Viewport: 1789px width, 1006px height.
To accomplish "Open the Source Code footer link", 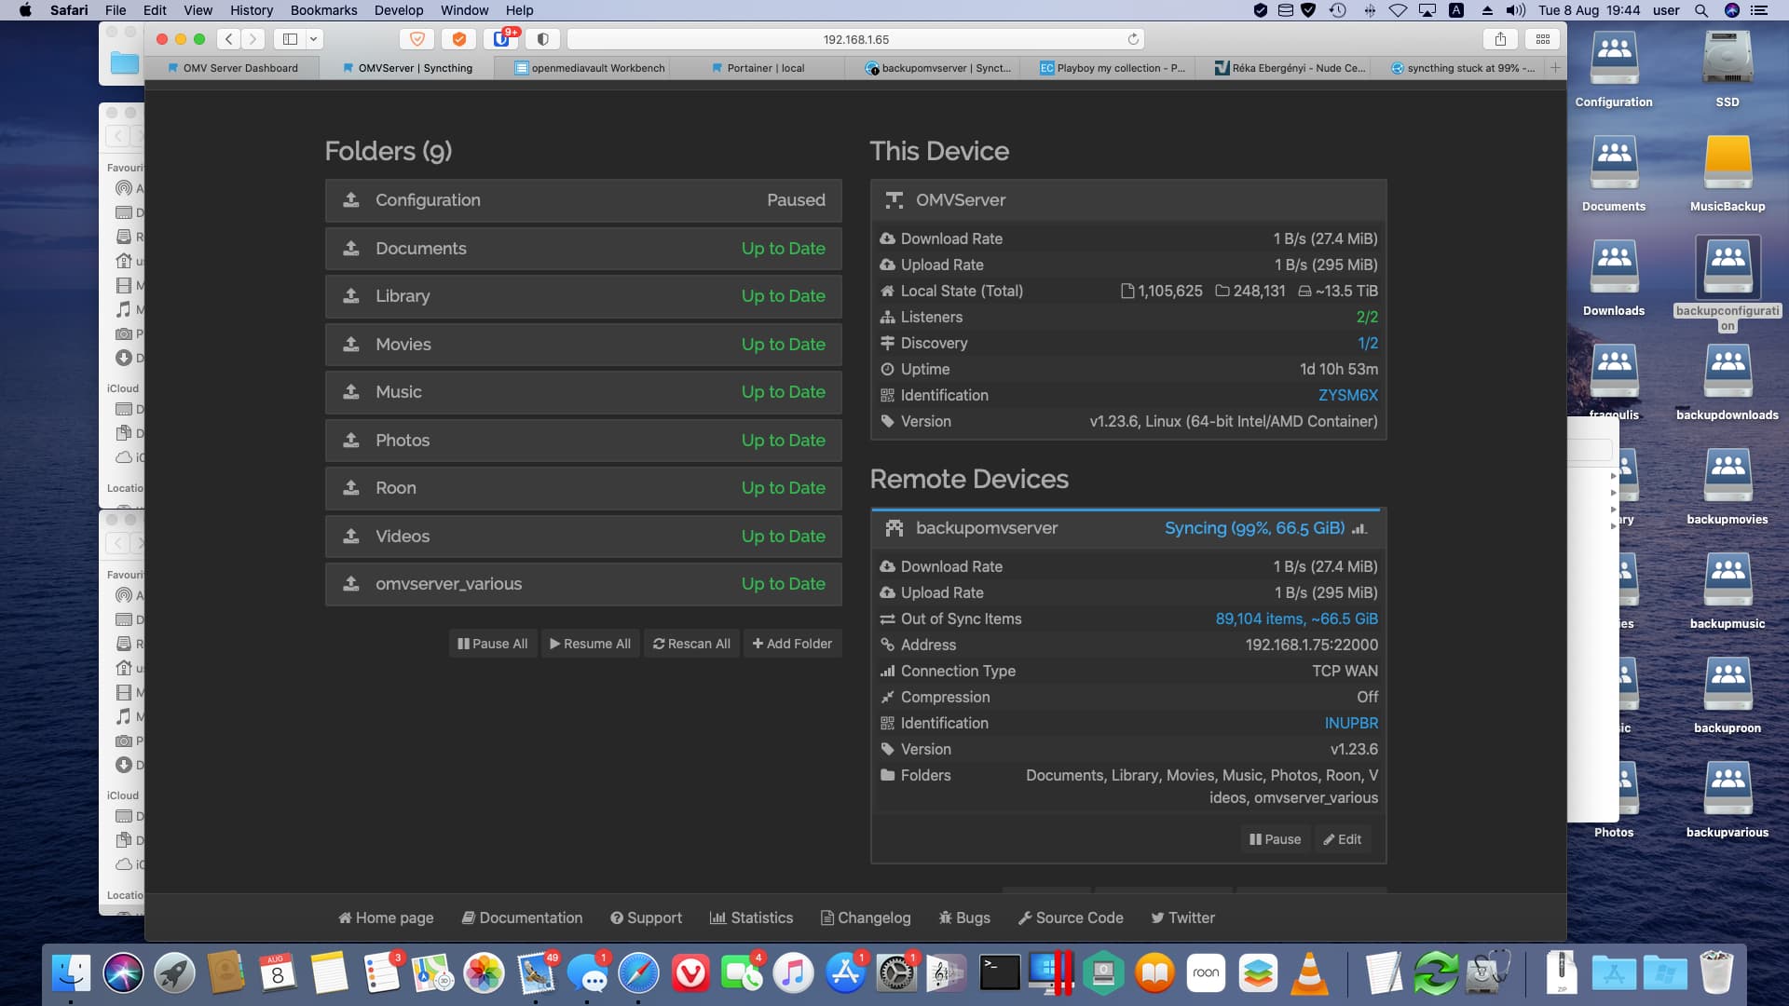I will point(1071,918).
